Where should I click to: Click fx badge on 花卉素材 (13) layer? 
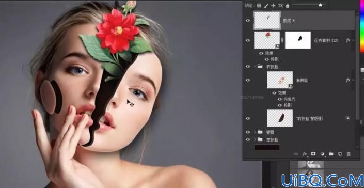pyautogui.click(x=348, y=40)
